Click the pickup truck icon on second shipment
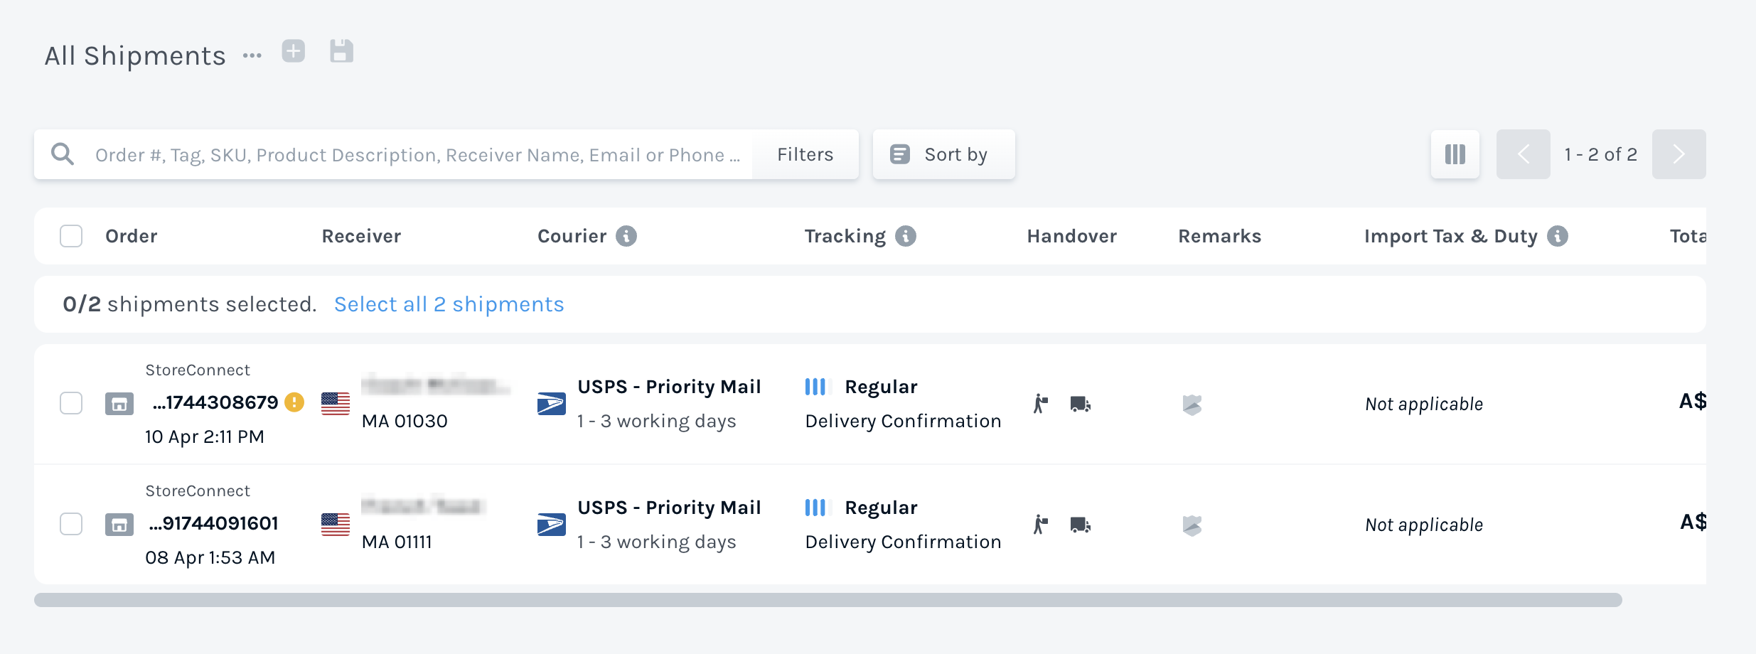This screenshot has width=1756, height=654. click(1079, 525)
